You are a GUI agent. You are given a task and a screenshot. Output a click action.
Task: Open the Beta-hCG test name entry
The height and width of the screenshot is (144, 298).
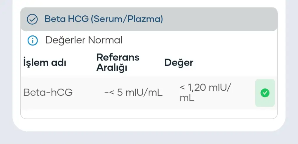tap(48, 93)
